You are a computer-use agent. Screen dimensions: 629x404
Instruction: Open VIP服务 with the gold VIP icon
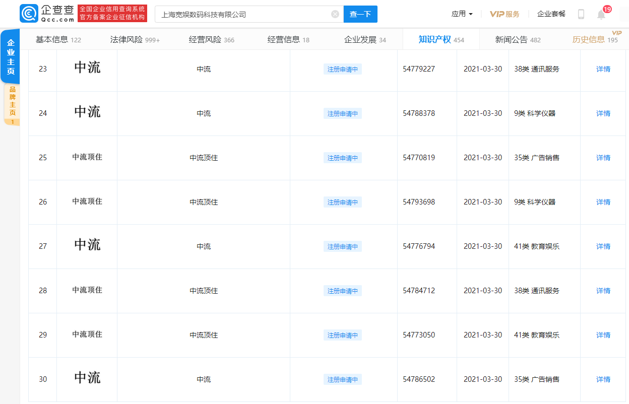505,15
